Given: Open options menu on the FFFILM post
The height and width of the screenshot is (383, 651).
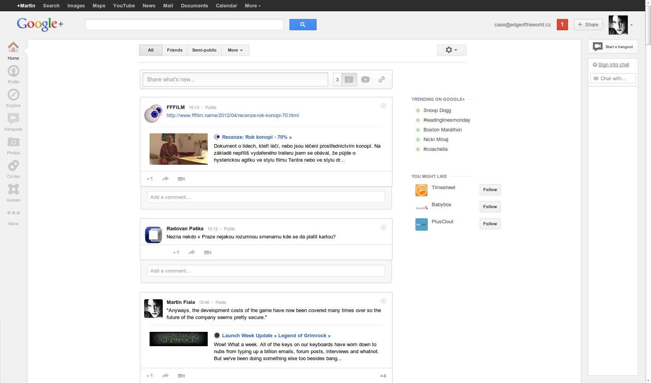Looking at the screenshot, I should (383, 106).
